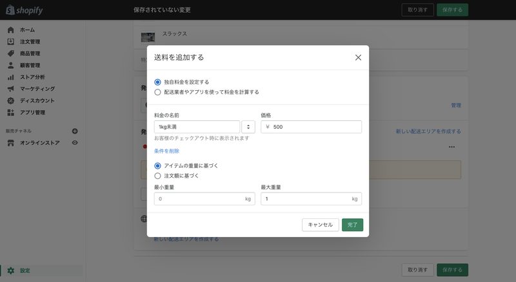Image resolution: width=516 pixels, height=282 pixels.
Task: Open マーケティング menu item
Action: [x=37, y=89]
